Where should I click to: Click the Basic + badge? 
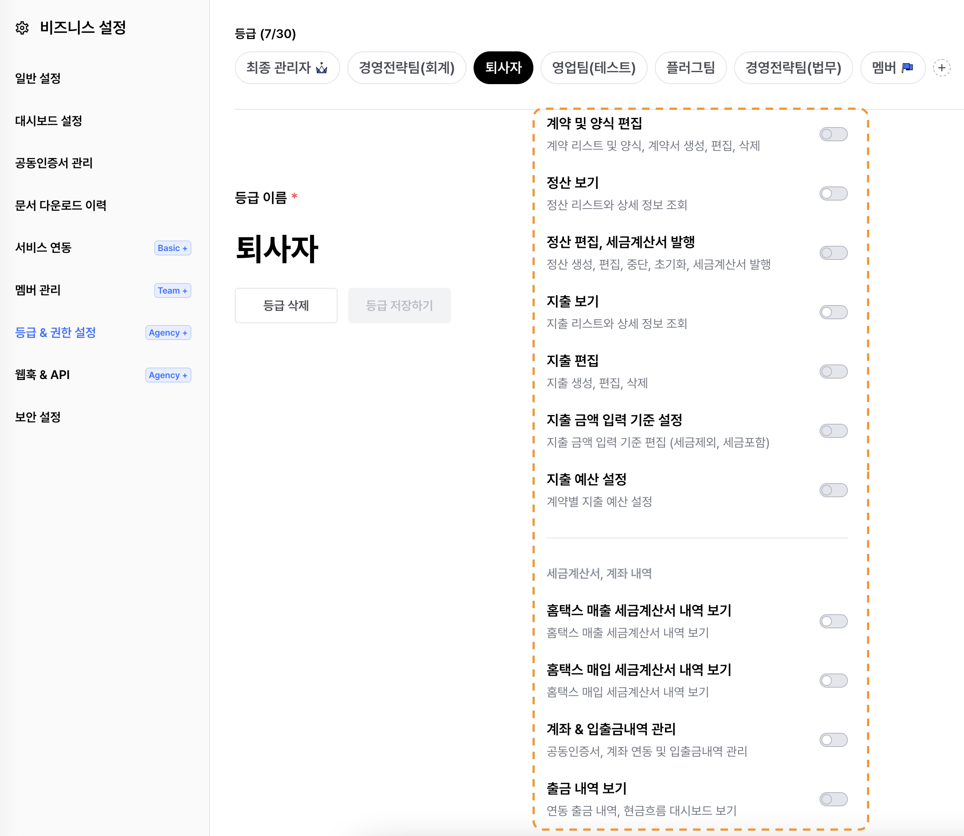point(172,248)
